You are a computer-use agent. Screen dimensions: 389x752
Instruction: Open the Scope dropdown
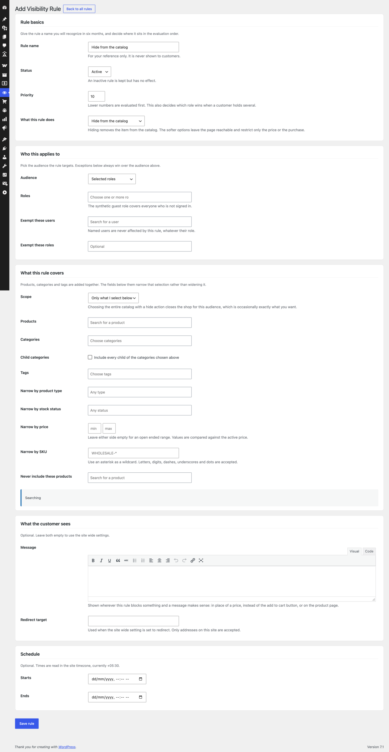pos(113,298)
